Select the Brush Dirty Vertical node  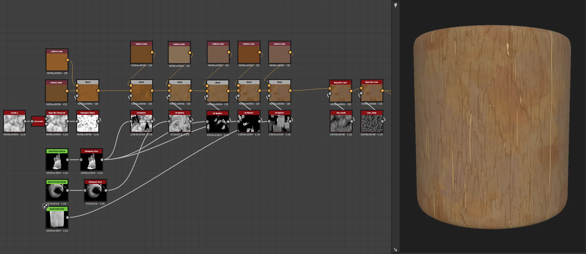click(57, 160)
